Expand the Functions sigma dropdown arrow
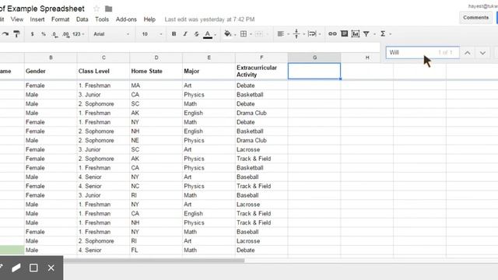 tap(390, 34)
